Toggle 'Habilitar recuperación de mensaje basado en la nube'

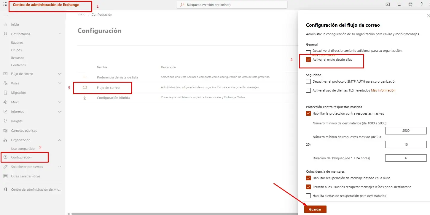point(308,178)
